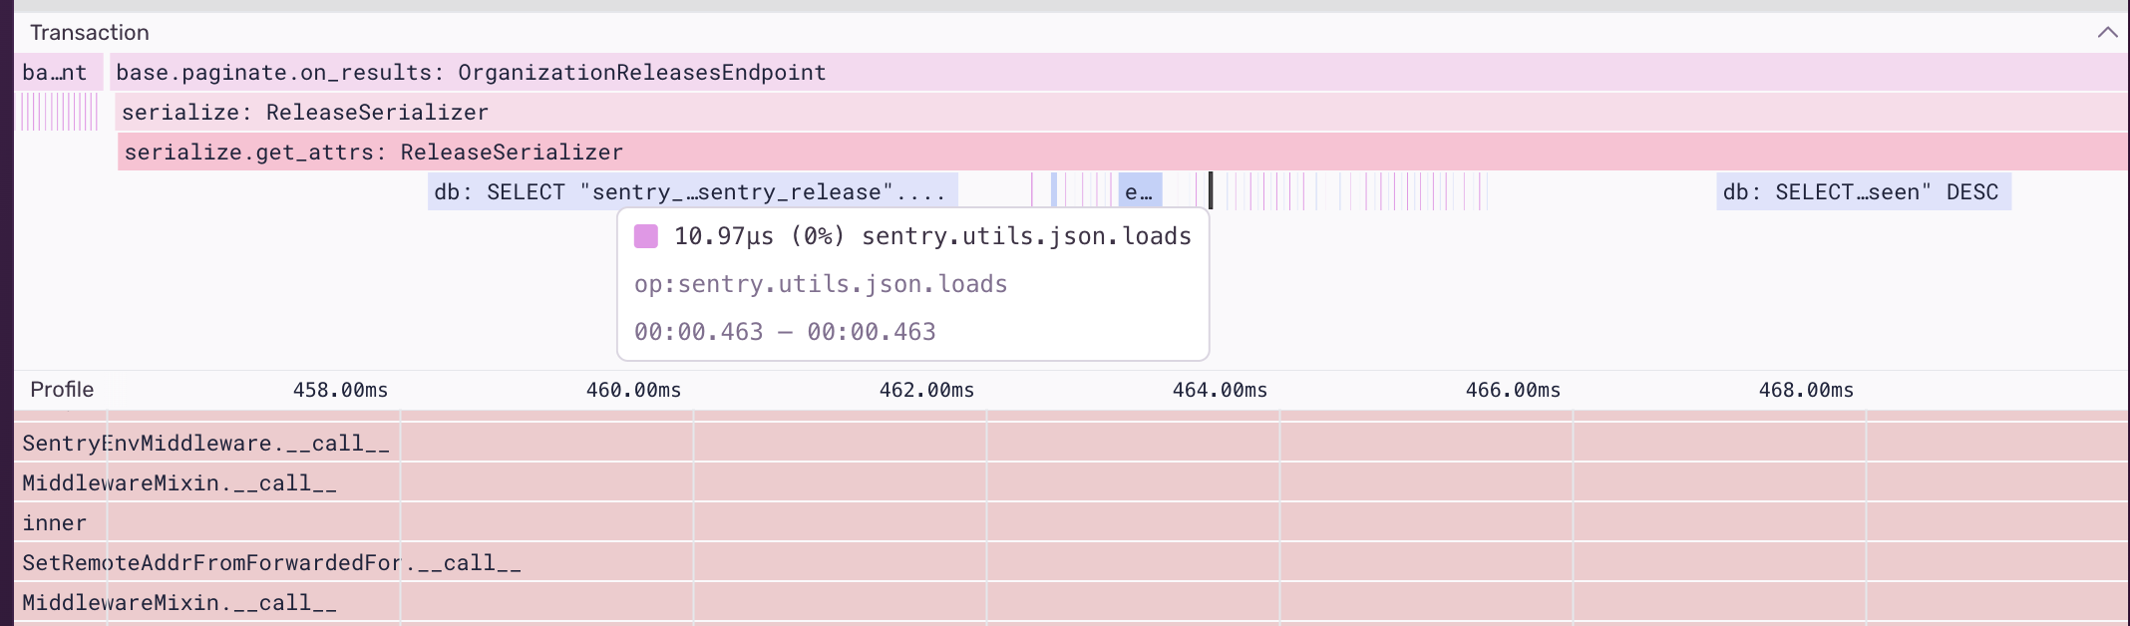2130x626 pixels.
Task: Select the small blue e… span
Action: click(1139, 191)
